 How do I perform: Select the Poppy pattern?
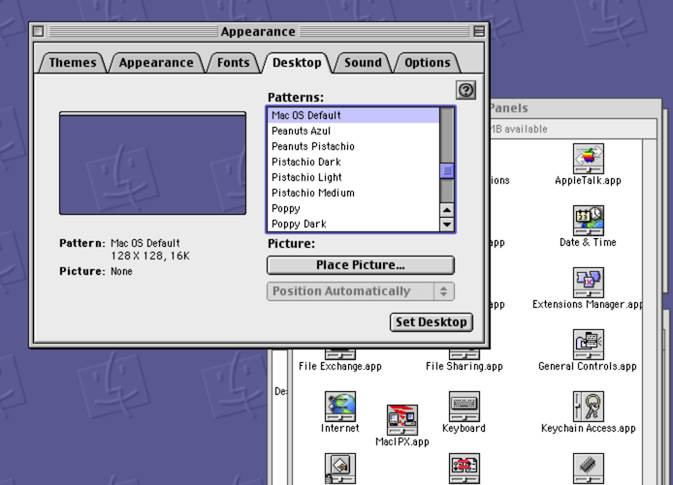click(353, 209)
